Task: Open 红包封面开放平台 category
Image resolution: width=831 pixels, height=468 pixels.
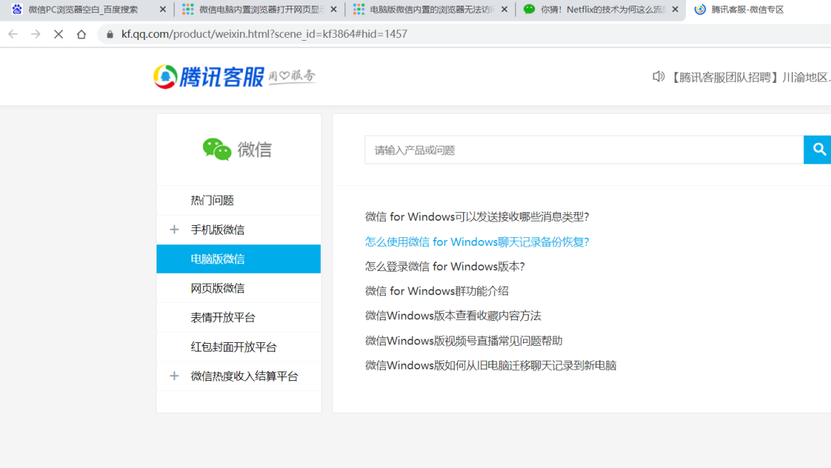Action: tap(234, 347)
